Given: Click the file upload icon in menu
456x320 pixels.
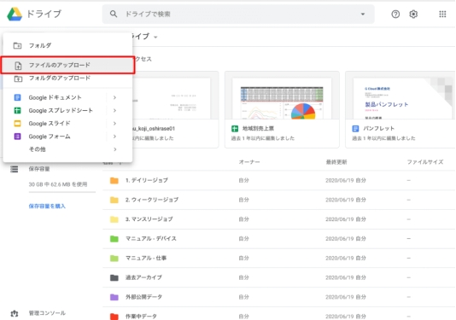Looking at the screenshot, I should pos(18,66).
